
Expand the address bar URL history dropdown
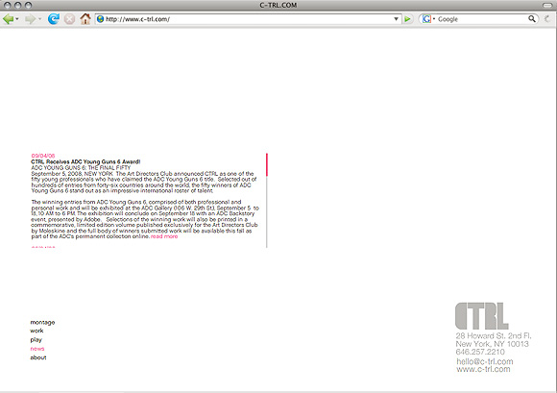coord(396,19)
